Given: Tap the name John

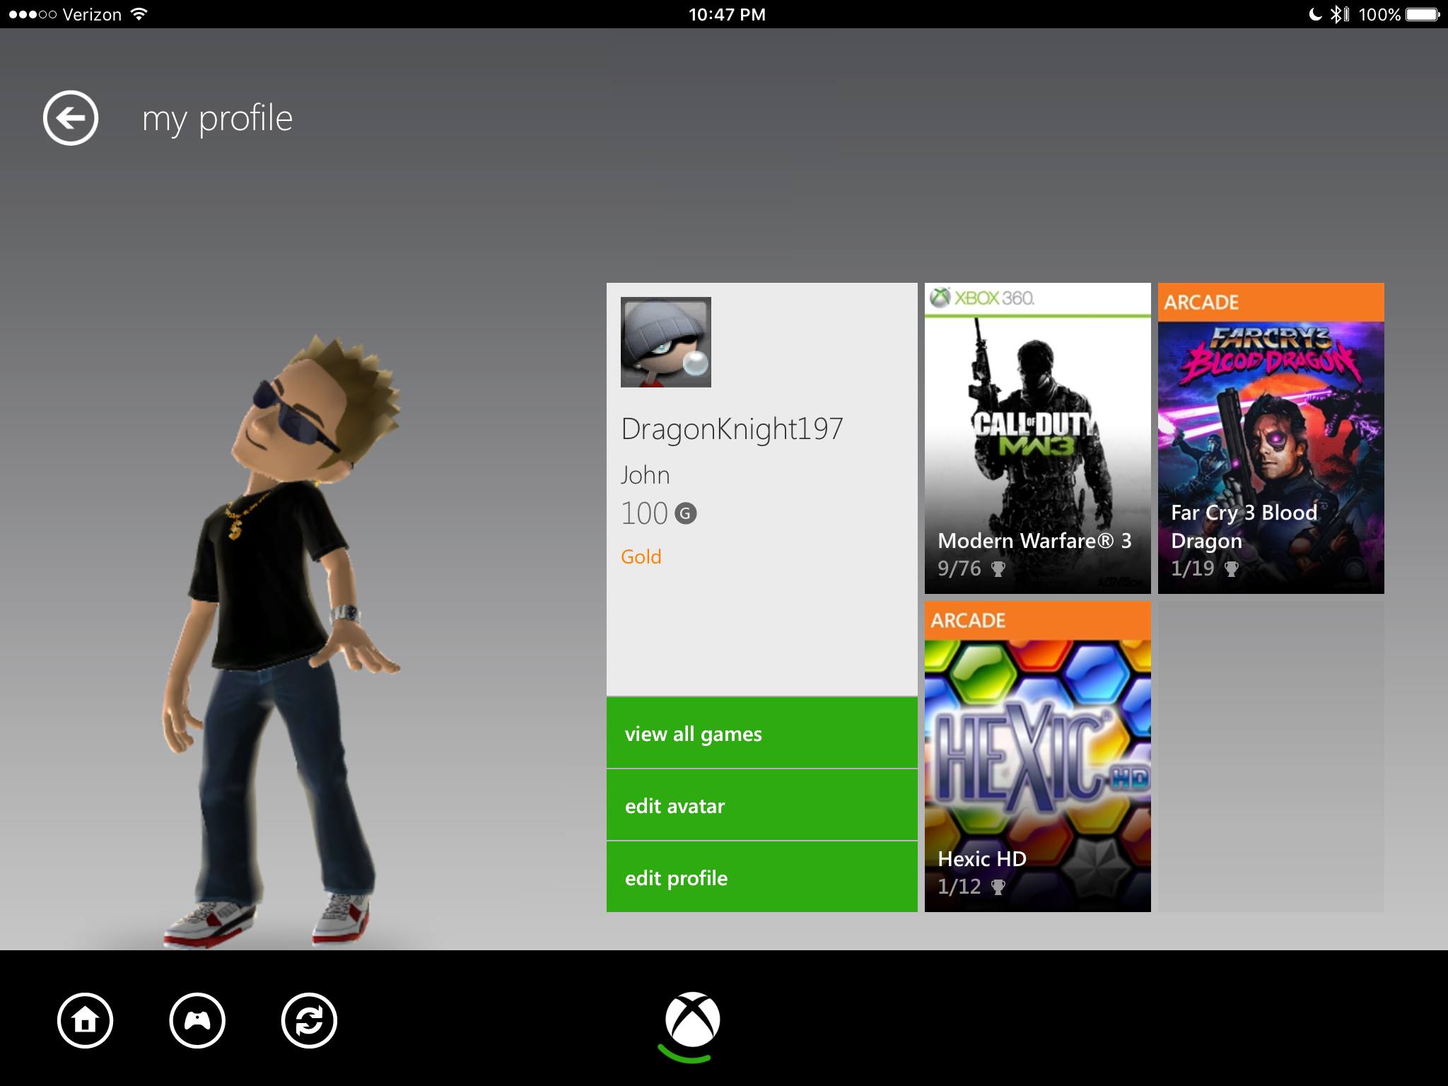Looking at the screenshot, I should point(645,475).
